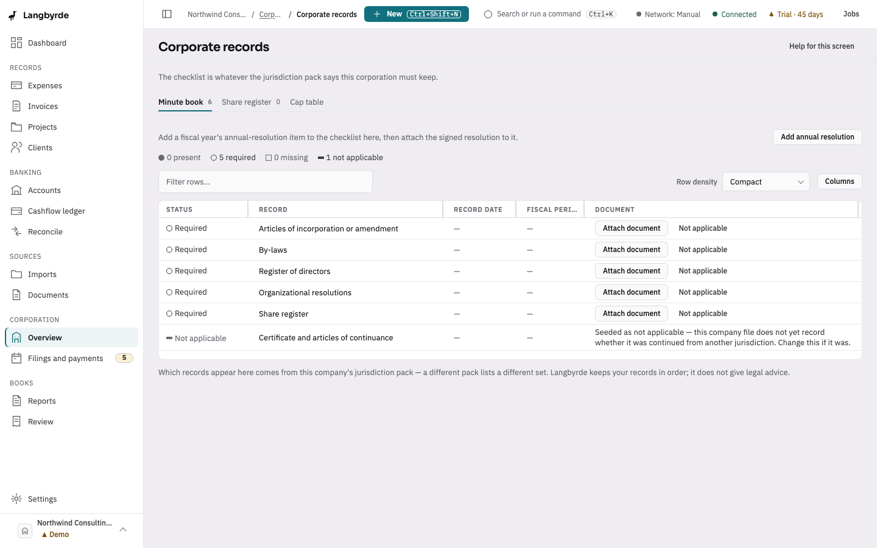Open Imports via its folder icon
Image resolution: width=877 pixels, height=548 pixels.
(16, 274)
